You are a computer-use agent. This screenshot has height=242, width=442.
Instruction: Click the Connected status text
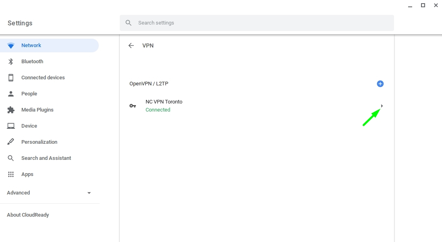[158, 110]
